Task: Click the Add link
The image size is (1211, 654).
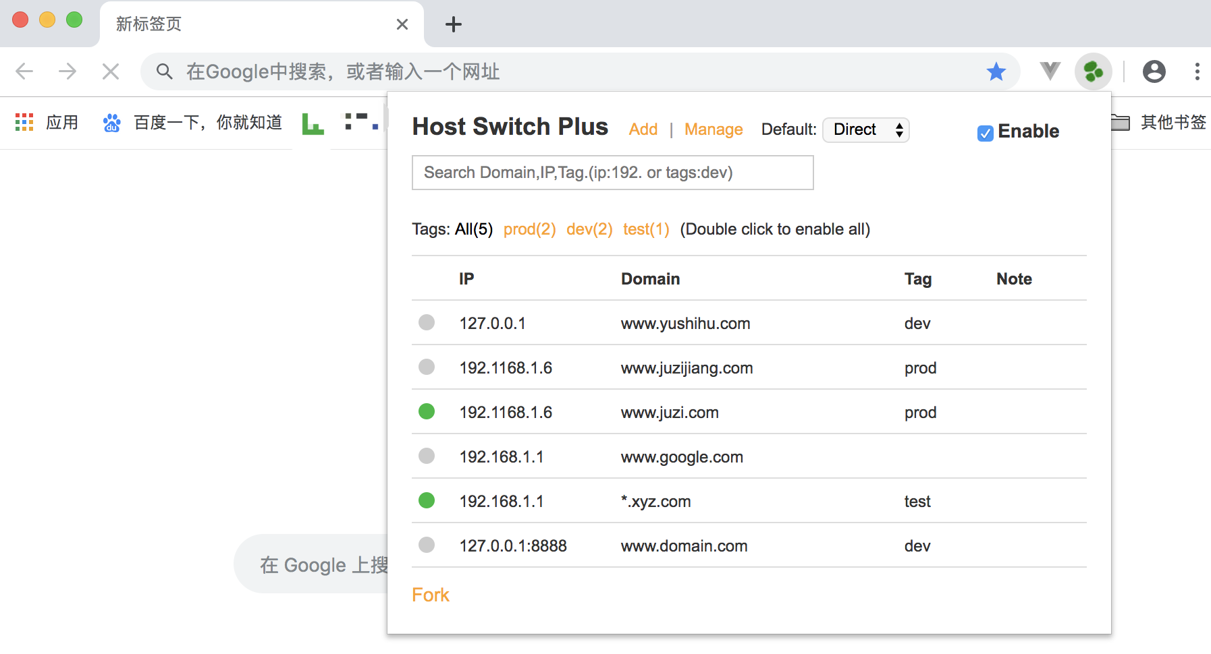Action: coord(643,129)
